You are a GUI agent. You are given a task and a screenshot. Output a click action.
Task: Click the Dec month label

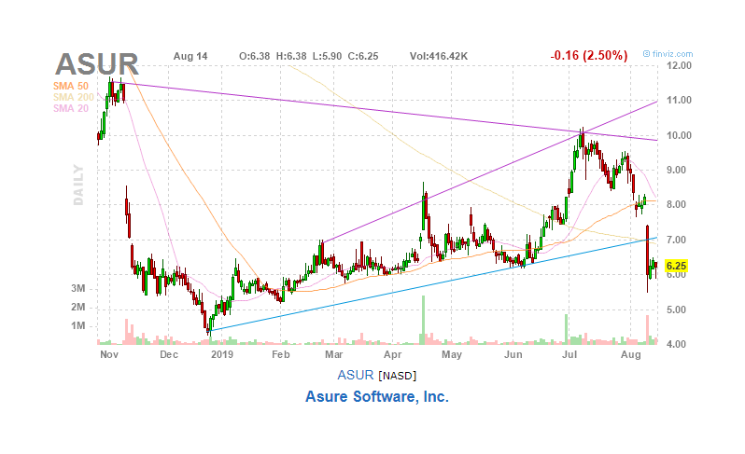(x=169, y=354)
